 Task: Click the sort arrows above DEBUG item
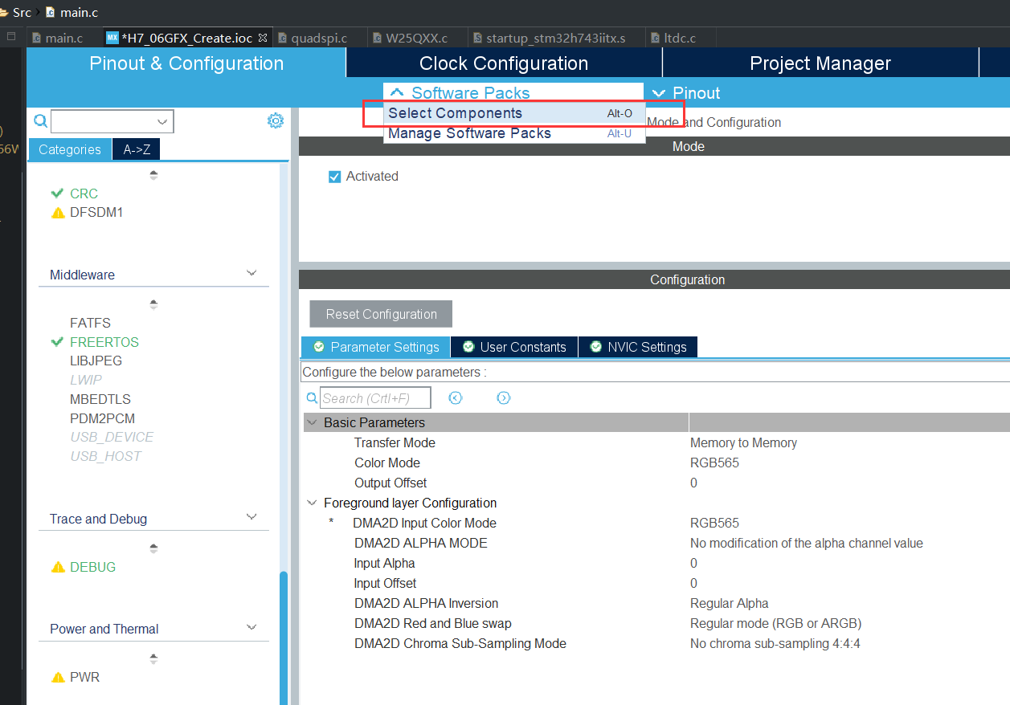coord(153,548)
